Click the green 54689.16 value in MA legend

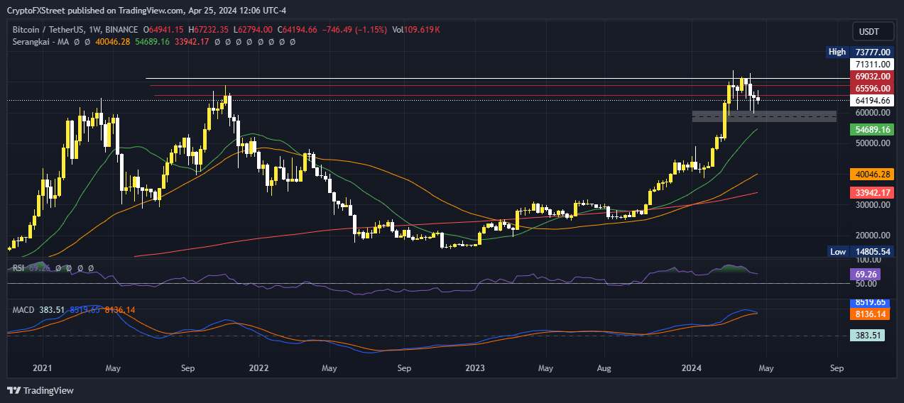tap(153, 42)
